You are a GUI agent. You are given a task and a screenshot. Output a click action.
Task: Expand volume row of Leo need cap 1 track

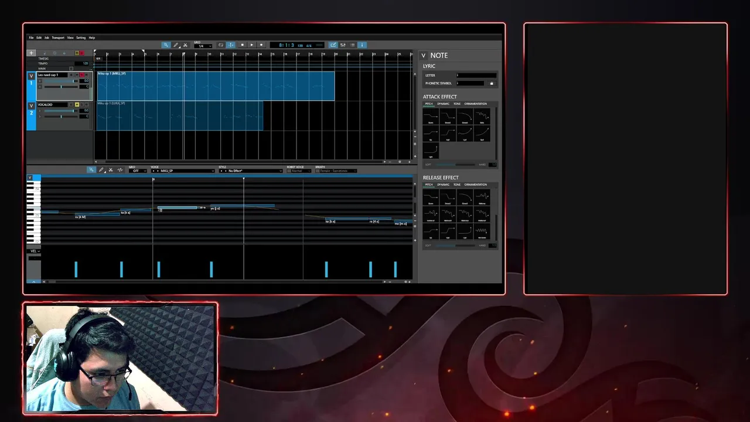pyautogui.click(x=40, y=81)
